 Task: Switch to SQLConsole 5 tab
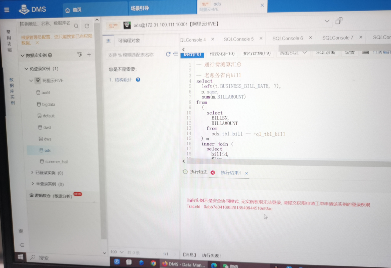pyautogui.click(x=238, y=39)
